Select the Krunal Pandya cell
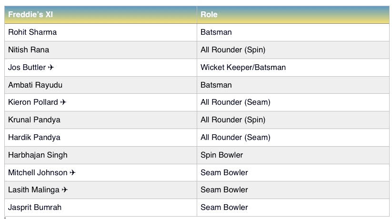 [x=101, y=120]
